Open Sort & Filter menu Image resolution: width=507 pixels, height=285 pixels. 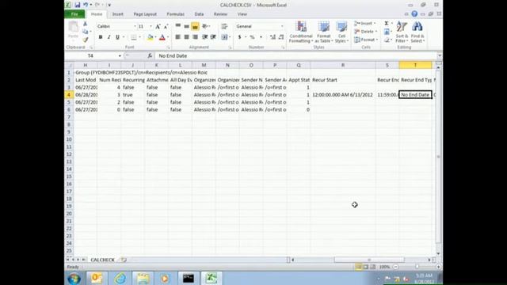[402, 32]
